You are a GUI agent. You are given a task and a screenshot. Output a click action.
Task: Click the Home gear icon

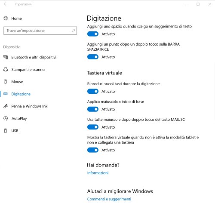[x=6, y=18]
